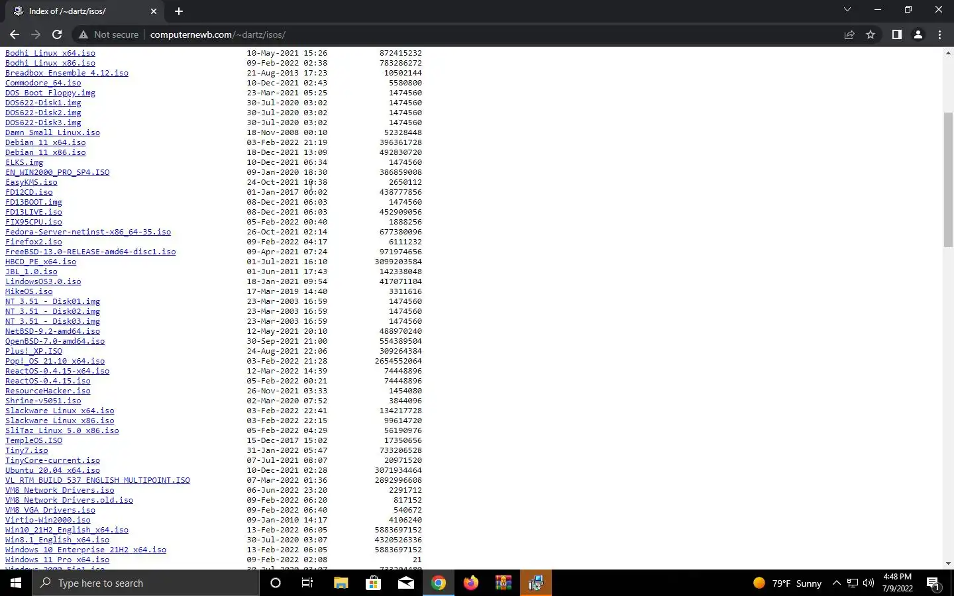Open the Windows Start menu

[x=16, y=583]
